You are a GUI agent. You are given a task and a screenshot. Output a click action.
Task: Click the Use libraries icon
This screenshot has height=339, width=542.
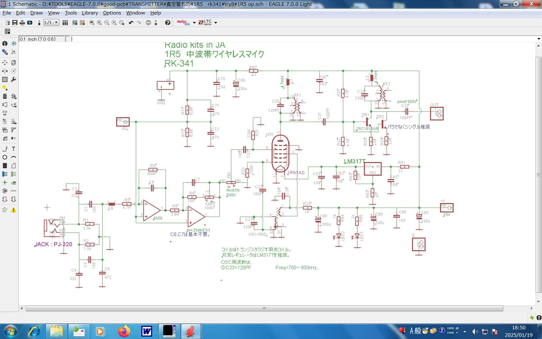coord(65,23)
